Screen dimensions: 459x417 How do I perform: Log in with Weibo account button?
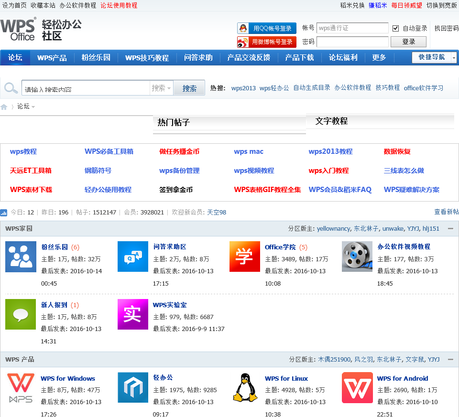(x=267, y=42)
